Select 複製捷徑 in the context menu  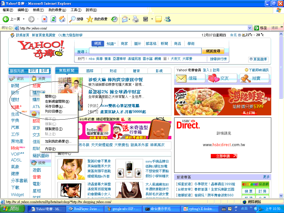(54, 129)
